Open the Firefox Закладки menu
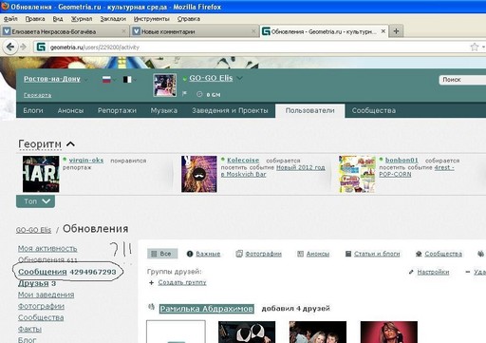 pos(113,19)
